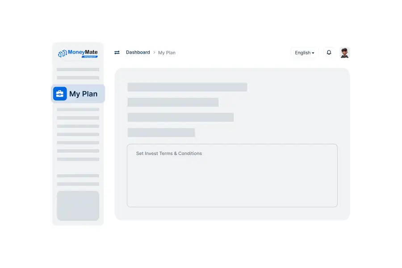Click the MoneyMate buildings logo icon
Viewport: 402px width, 268px height.
(63, 54)
